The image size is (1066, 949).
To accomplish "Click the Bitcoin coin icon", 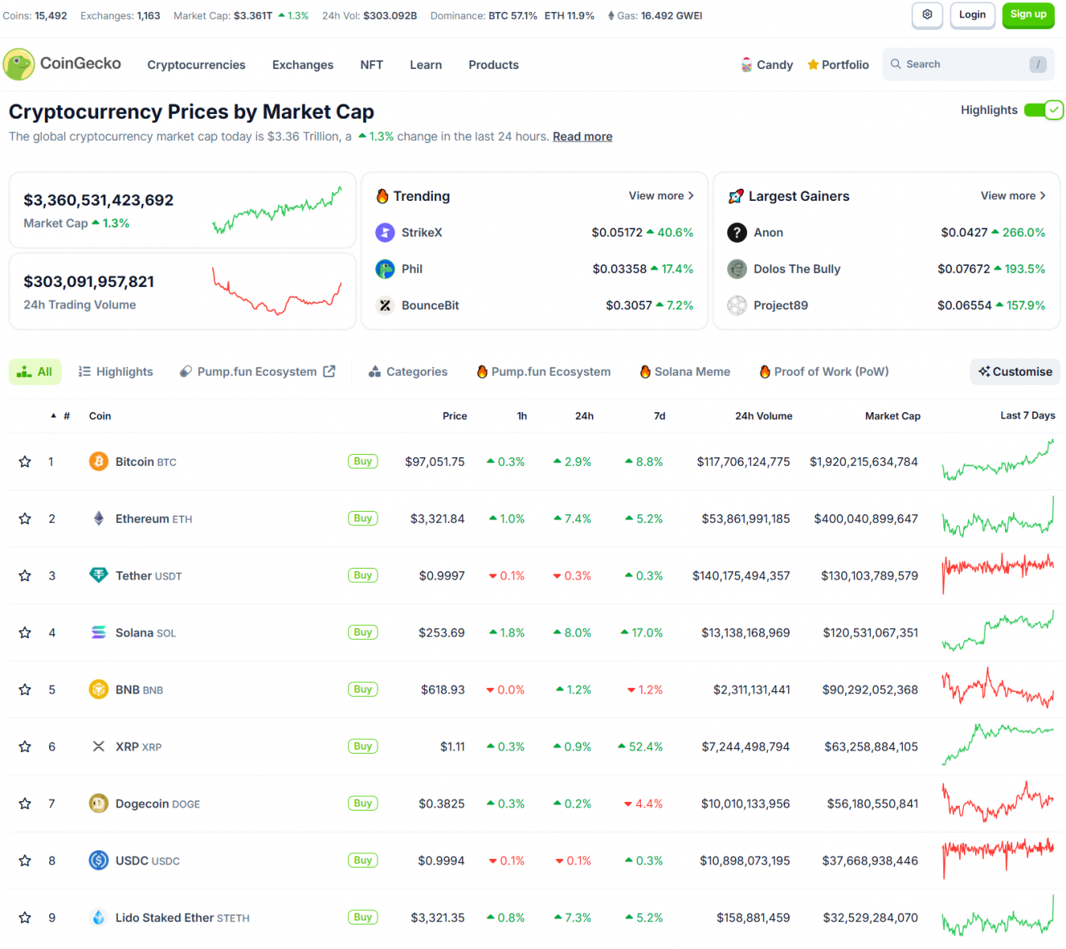I will (98, 461).
